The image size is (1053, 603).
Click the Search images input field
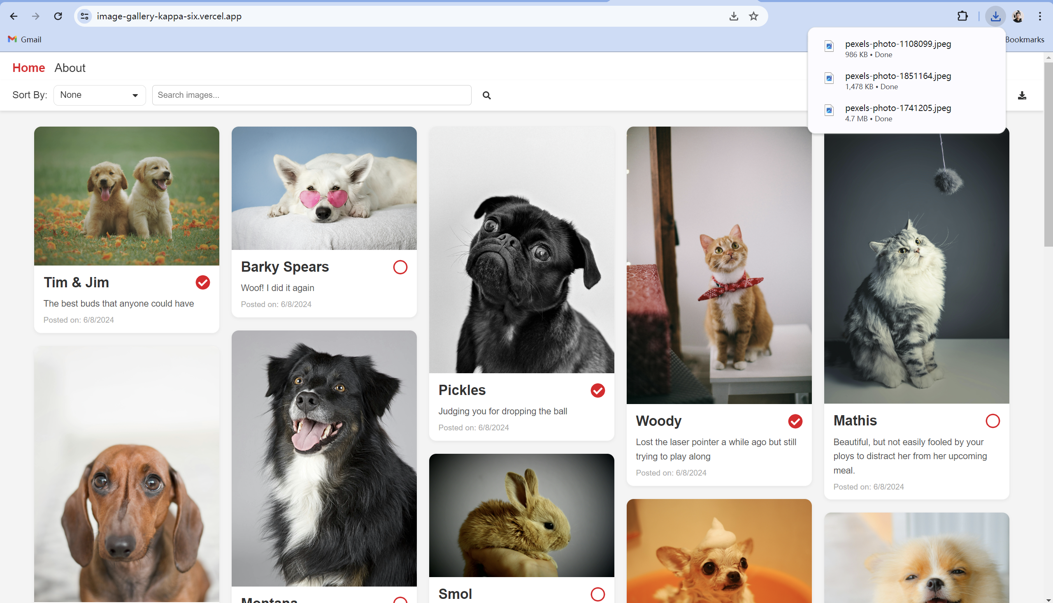pos(311,95)
